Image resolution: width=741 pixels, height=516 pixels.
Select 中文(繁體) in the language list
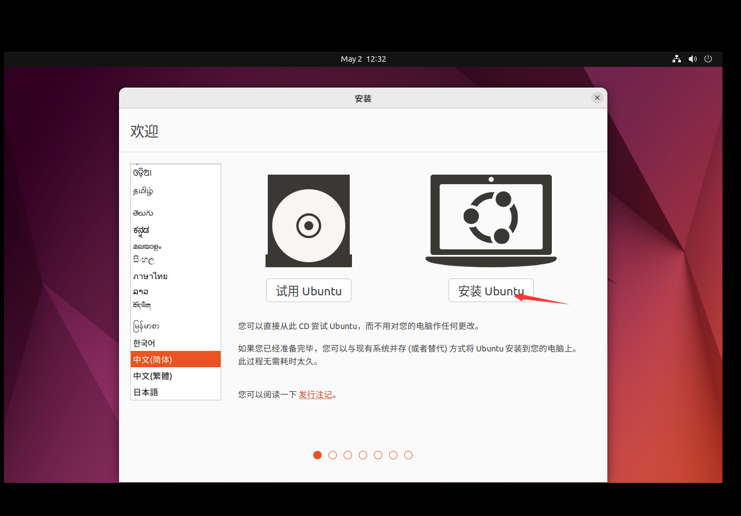point(176,376)
